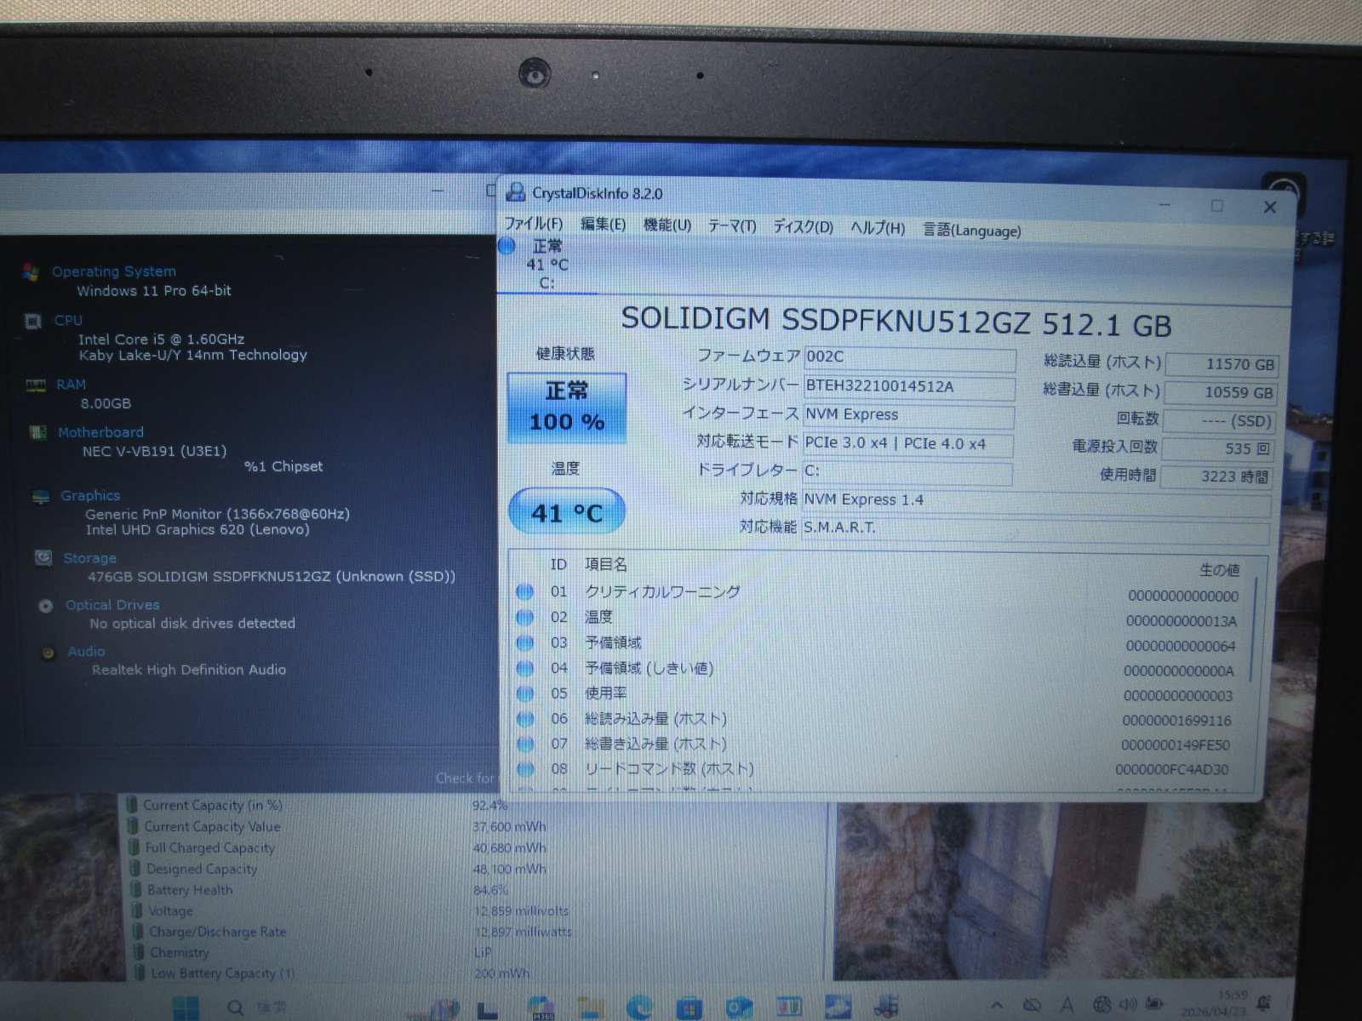Open the 機能(U) menu
Image resolution: width=1362 pixels, height=1021 pixels.
[x=667, y=225]
